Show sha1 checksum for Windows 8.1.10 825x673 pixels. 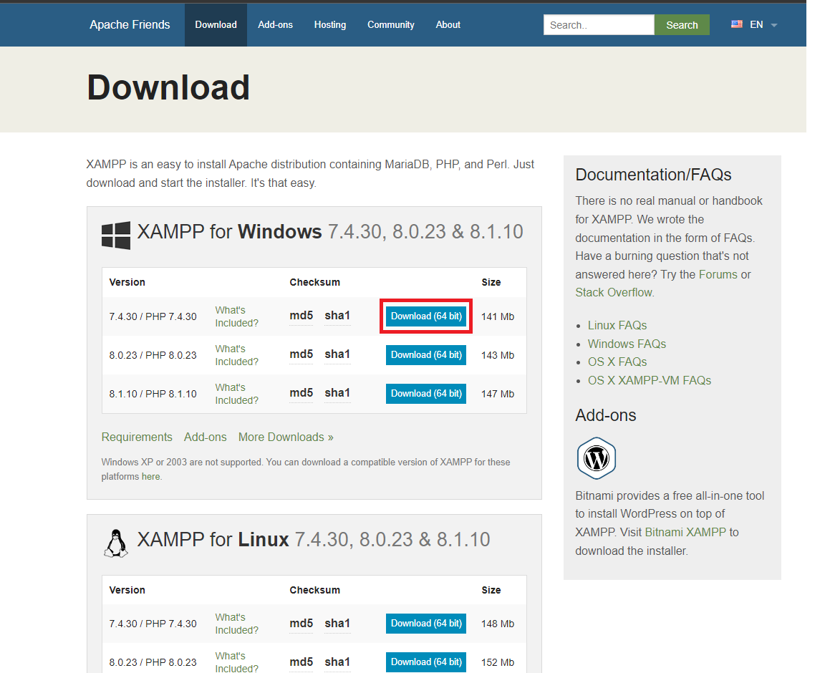(337, 393)
